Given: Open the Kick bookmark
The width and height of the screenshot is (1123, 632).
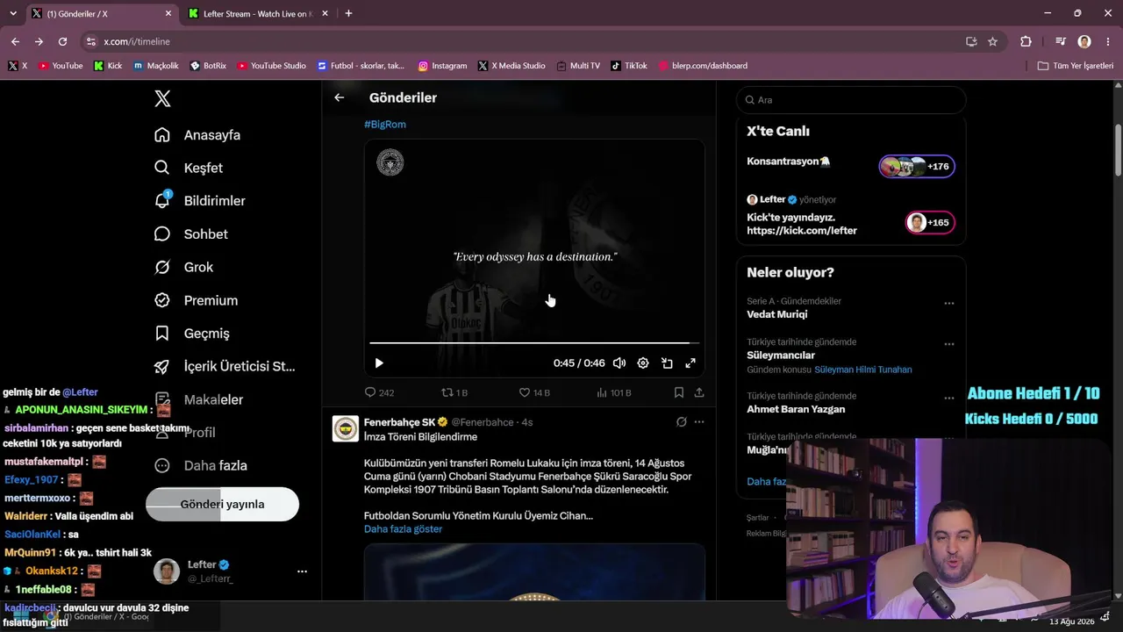Looking at the screenshot, I should (x=108, y=66).
